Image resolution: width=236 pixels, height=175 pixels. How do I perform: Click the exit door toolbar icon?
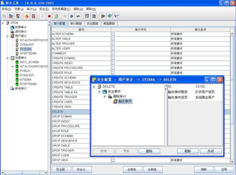(x=103, y=16)
